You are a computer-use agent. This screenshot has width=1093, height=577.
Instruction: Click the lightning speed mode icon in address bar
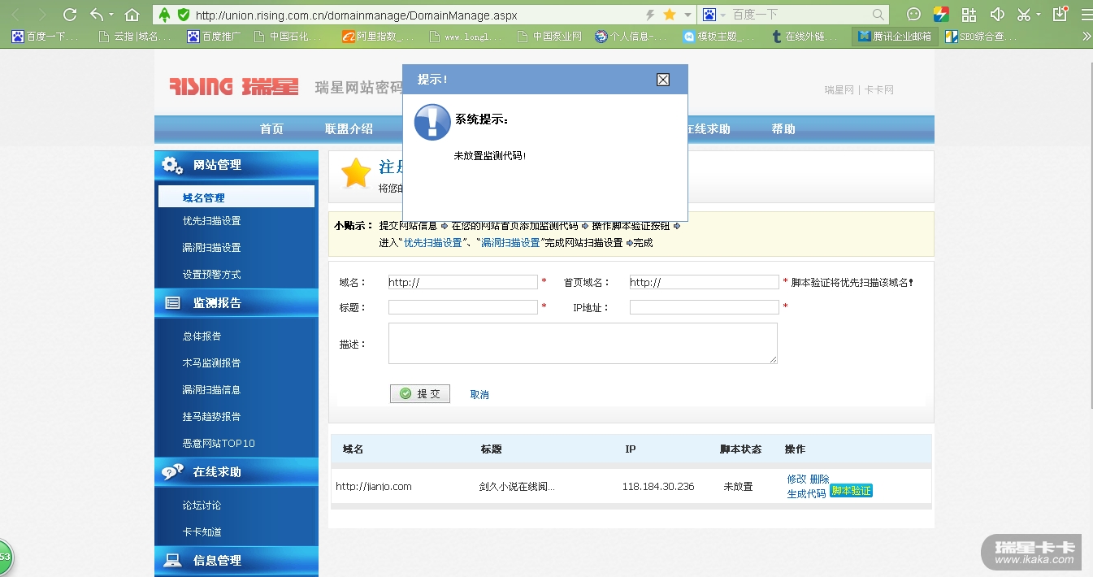[650, 15]
